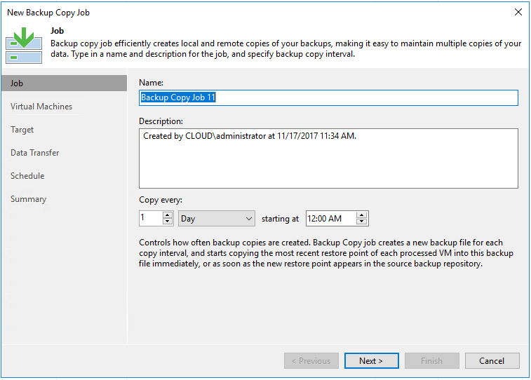The image size is (531, 380).
Task: Open the Day interval unit dropdown
Action: (216, 219)
